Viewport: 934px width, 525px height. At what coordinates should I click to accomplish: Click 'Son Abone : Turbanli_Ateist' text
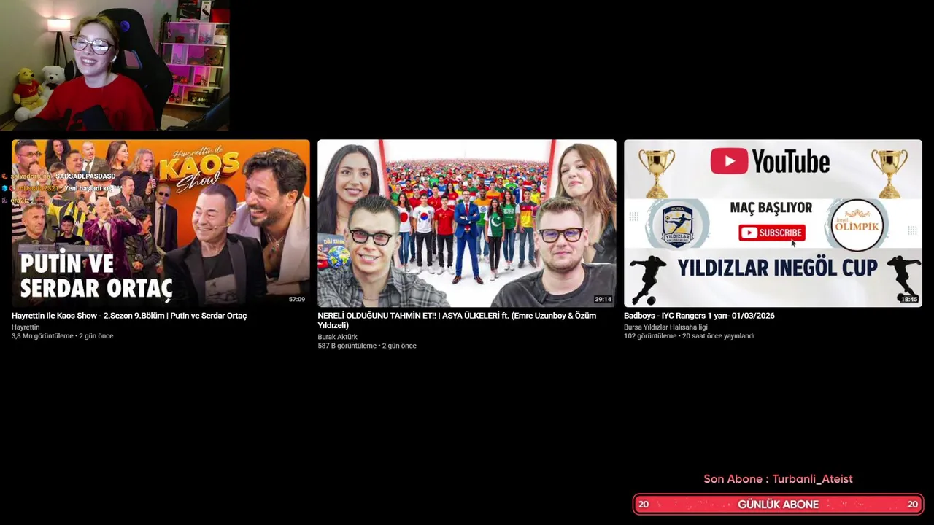click(x=778, y=479)
